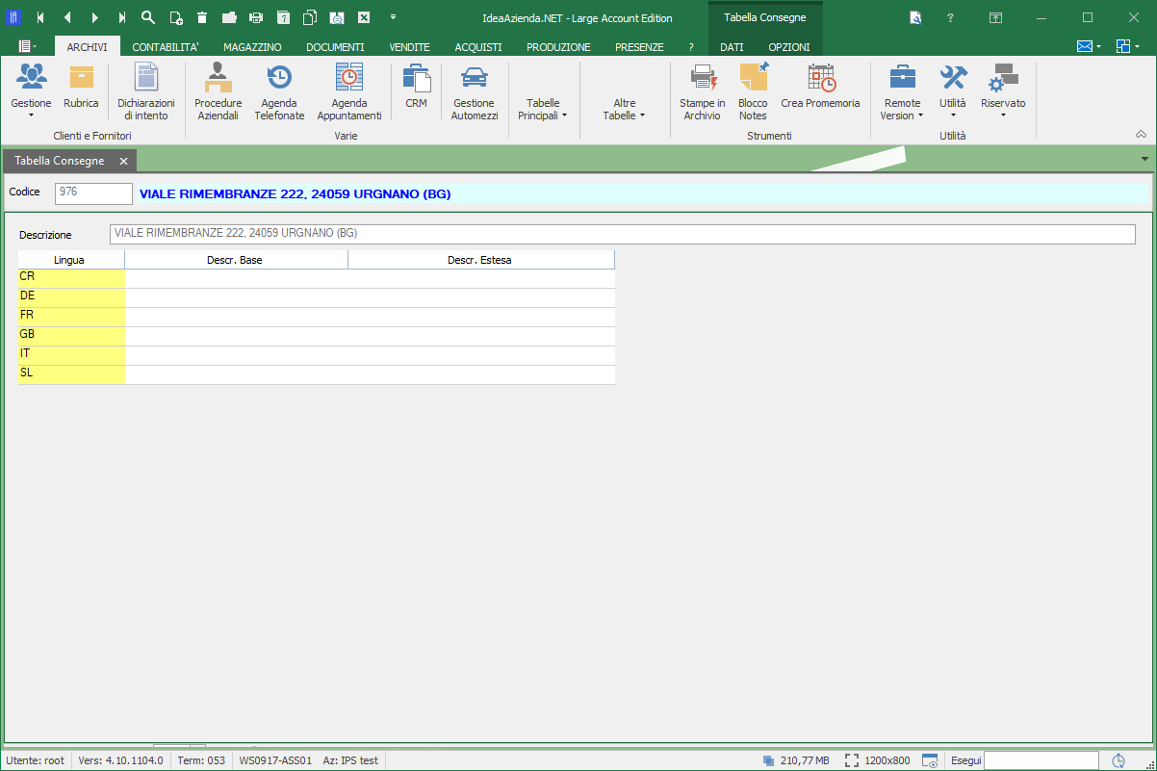The image size is (1157, 771).
Task: Click the Descr. Estesa column header
Action: click(x=481, y=260)
